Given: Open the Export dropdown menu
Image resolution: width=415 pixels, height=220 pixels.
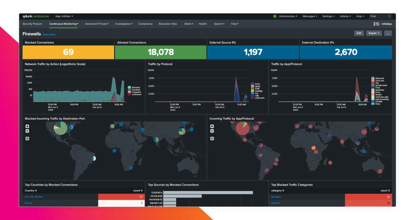Looking at the screenshot, I should pyautogui.click(x=374, y=33).
